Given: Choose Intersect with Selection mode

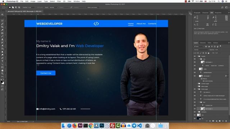Looking at the screenshot, I should coord(19,7).
